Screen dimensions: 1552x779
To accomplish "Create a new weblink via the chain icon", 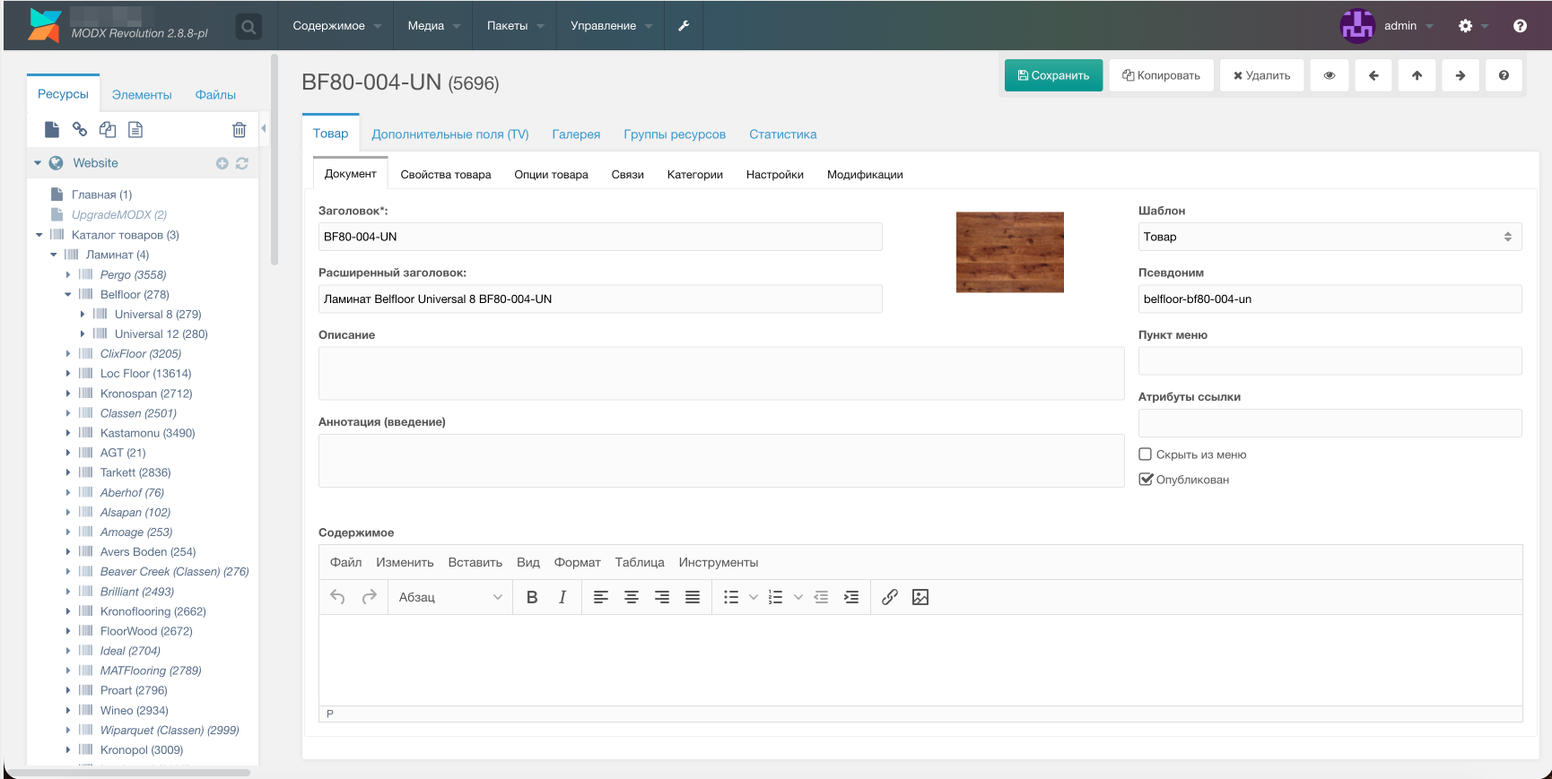I will click(80, 130).
